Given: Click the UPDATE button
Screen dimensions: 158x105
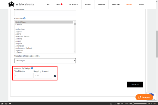Looking at the screenshot, I should 135,84.
